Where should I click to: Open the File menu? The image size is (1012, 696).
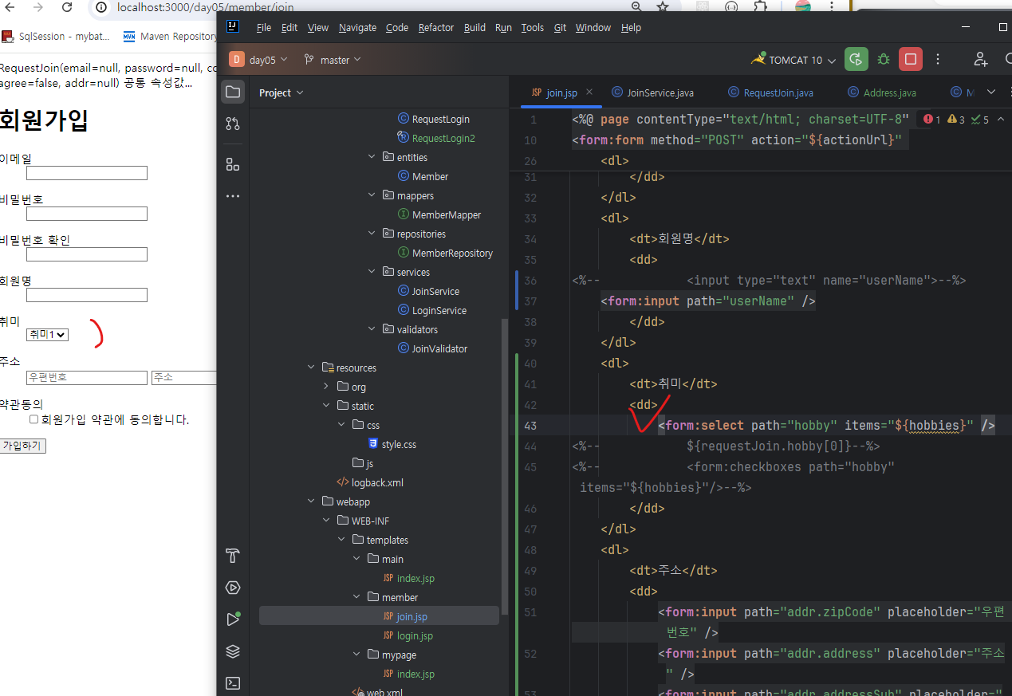pyautogui.click(x=264, y=27)
